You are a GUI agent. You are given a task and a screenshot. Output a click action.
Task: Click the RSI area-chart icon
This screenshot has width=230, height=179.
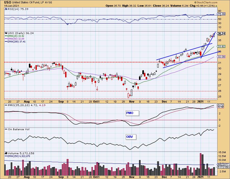click(x=6, y=9)
